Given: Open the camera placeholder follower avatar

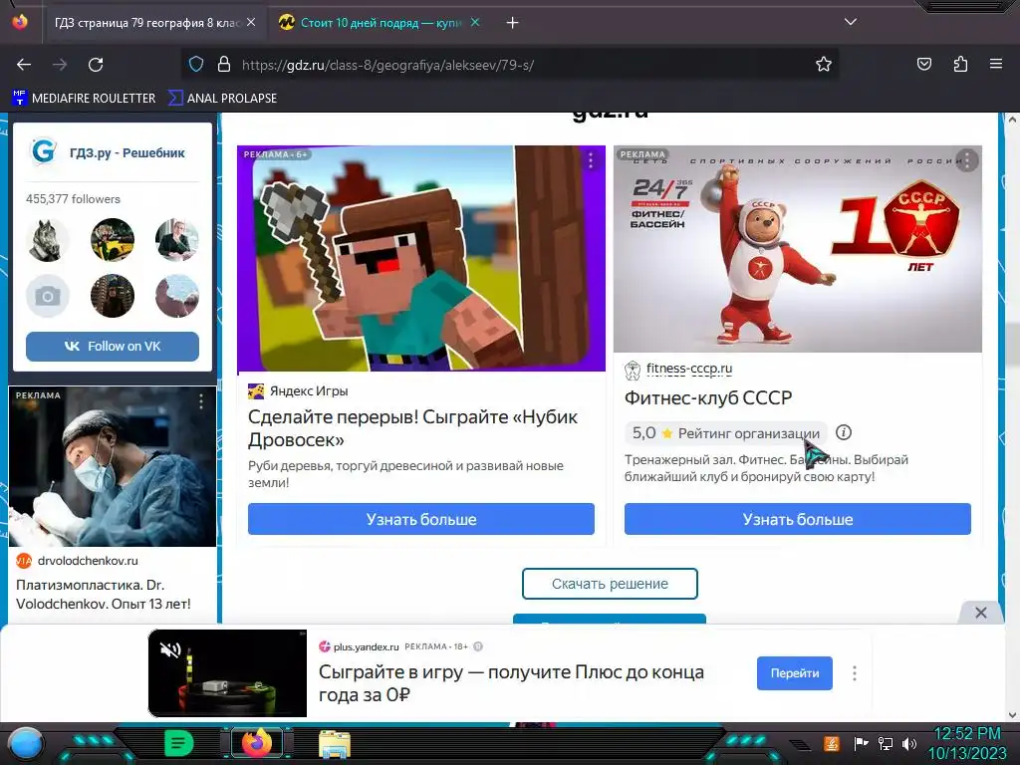Looking at the screenshot, I should click(48, 296).
